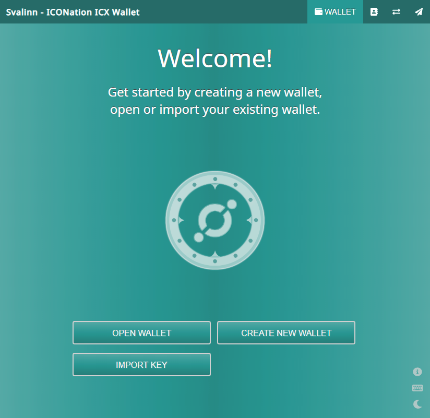Open the address book icon tab

tap(374, 12)
